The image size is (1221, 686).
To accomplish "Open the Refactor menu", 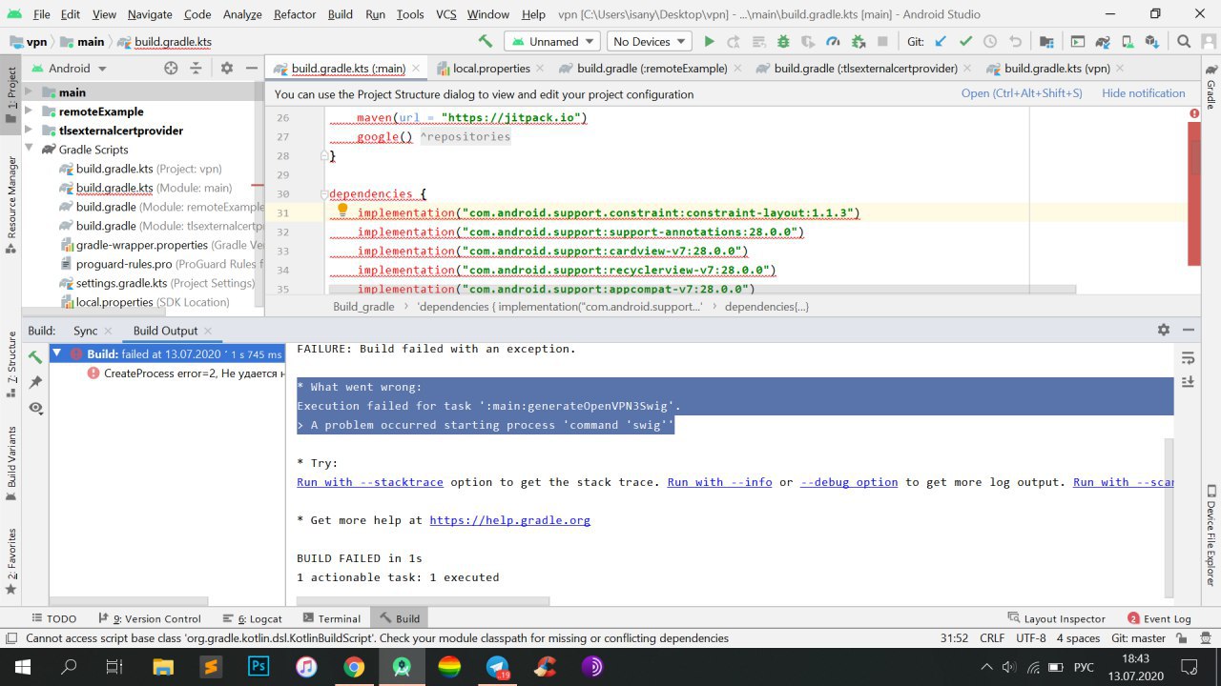I will pos(295,14).
